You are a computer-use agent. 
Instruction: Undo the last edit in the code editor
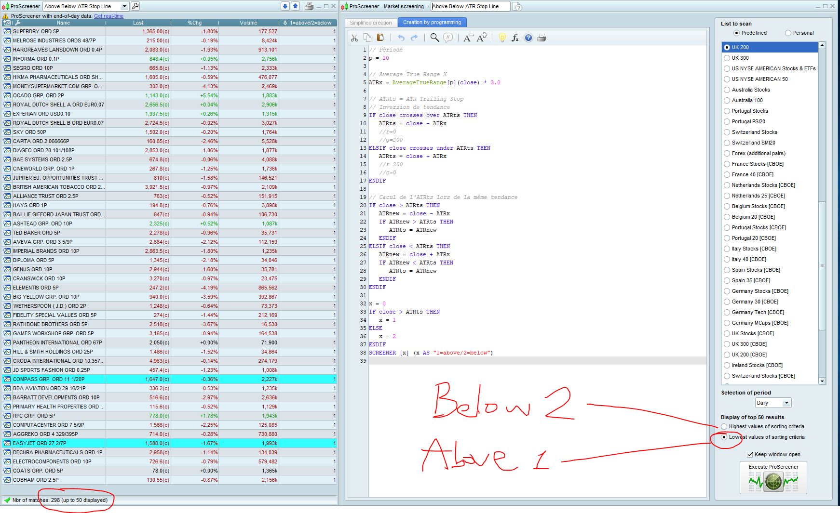(401, 38)
